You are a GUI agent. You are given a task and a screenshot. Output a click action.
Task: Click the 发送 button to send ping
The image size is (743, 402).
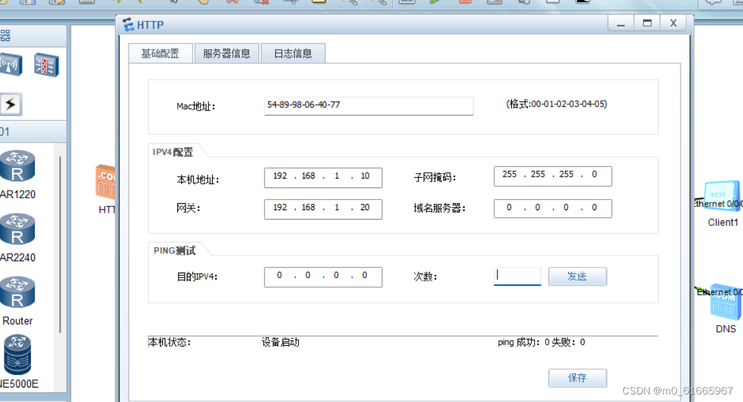(x=577, y=276)
